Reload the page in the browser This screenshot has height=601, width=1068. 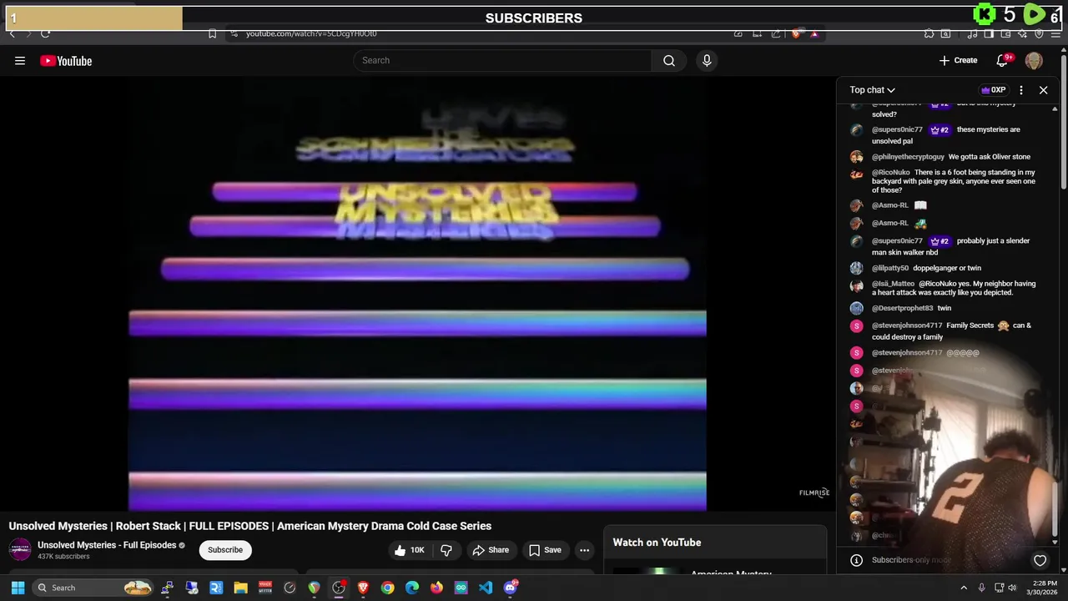(45, 33)
